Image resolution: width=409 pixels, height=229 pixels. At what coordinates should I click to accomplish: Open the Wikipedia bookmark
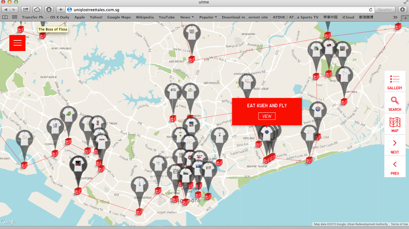coord(145,17)
